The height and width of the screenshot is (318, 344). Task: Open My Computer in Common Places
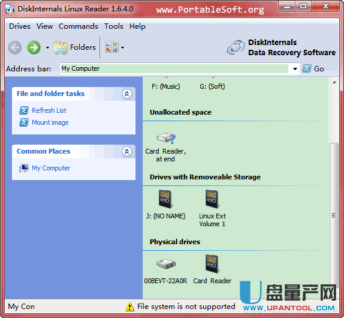[x=51, y=168]
